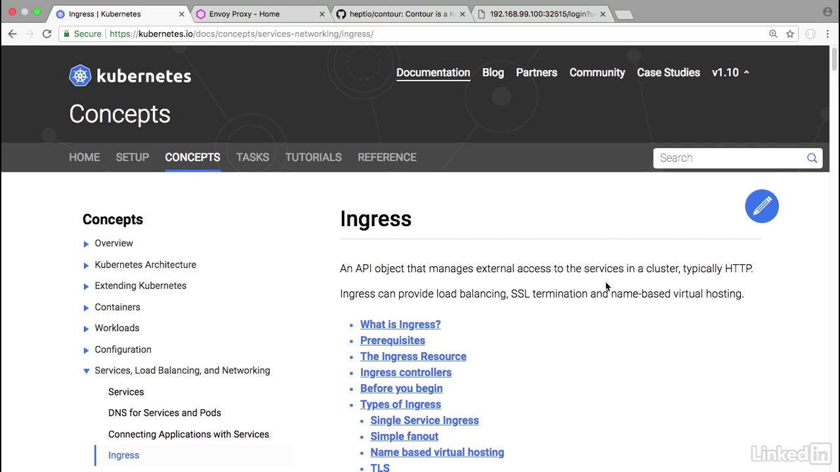Open the Partners page

(537, 73)
